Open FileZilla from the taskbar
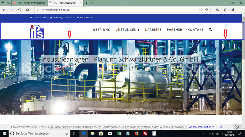Viewport: 245px width, 137px height. [x=145, y=133]
